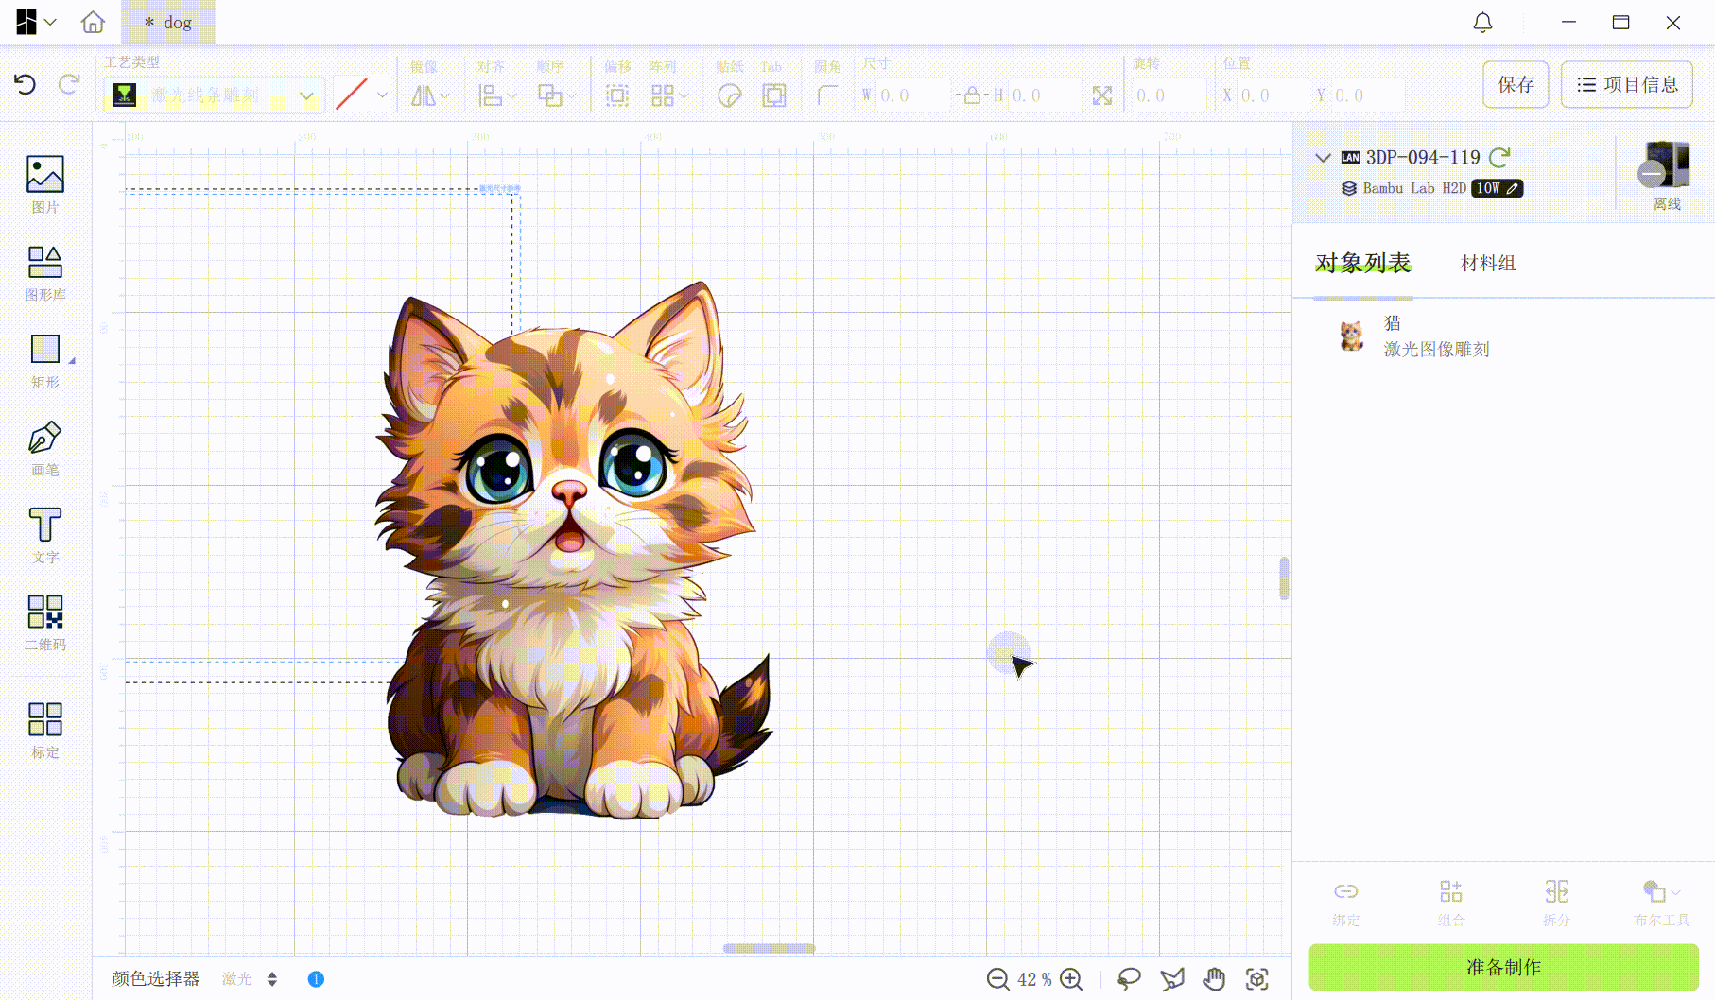Open the 工艺类型 process type dropdown
The height and width of the screenshot is (1000, 1715).
tap(215, 95)
